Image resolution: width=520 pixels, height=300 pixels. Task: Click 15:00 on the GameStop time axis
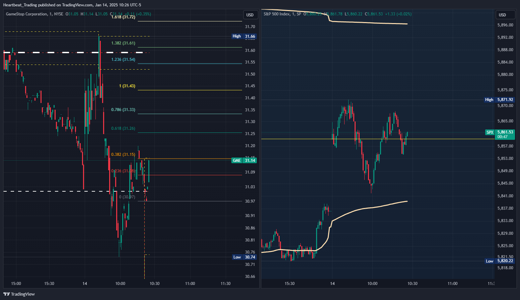[x=16, y=284]
